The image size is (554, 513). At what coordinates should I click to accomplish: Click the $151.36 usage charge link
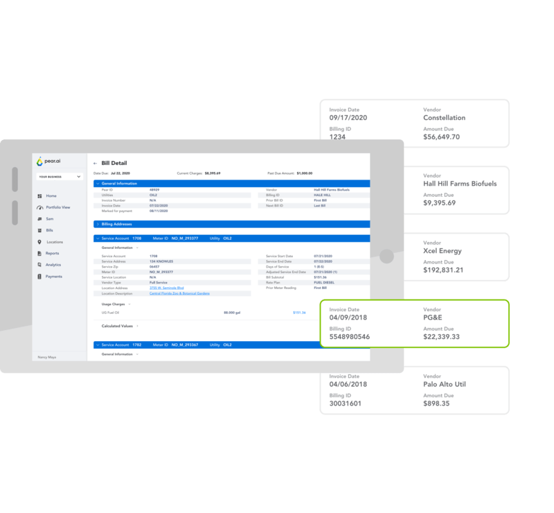pyautogui.click(x=299, y=313)
